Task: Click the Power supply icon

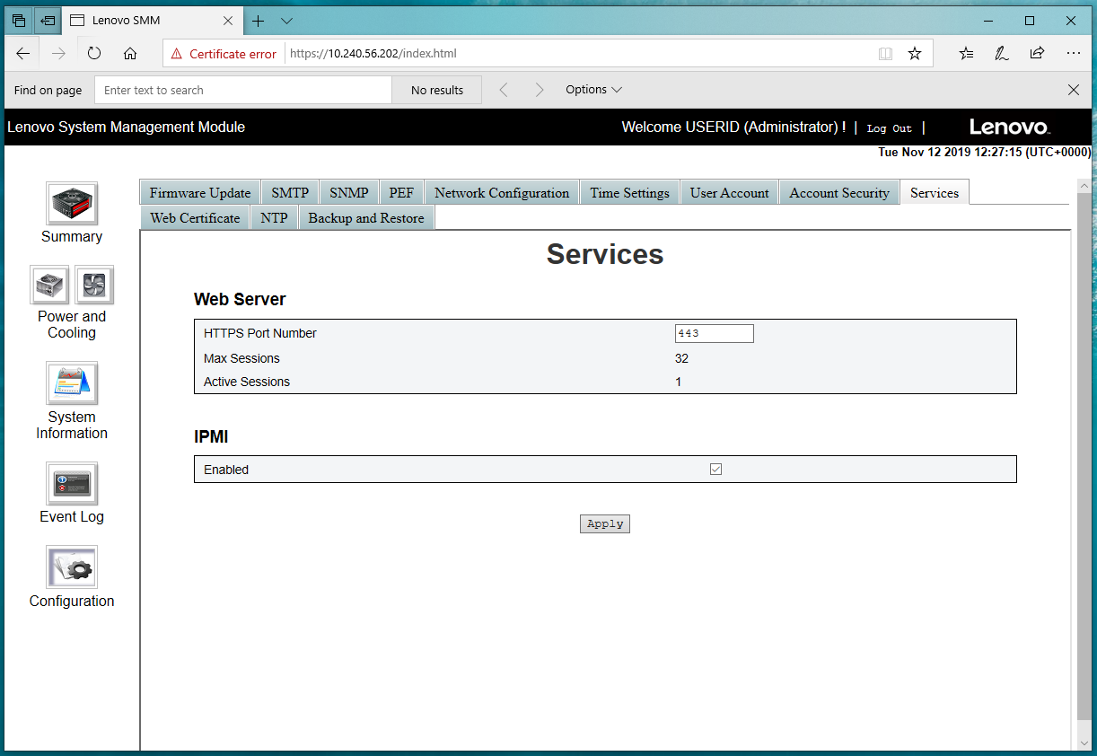Action: pyautogui.click(x=50, y=286)
